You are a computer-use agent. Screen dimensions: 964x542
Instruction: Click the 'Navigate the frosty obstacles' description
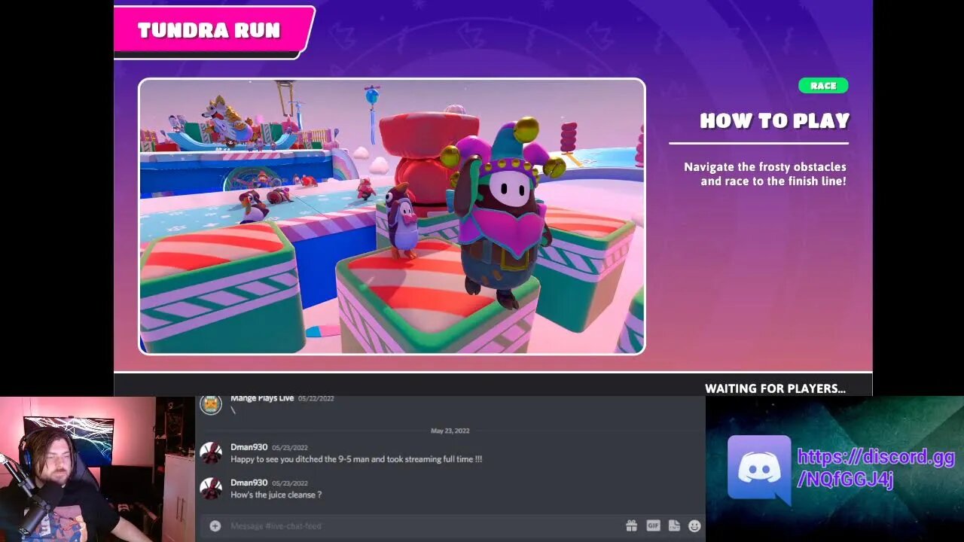[x=765, y=174]
